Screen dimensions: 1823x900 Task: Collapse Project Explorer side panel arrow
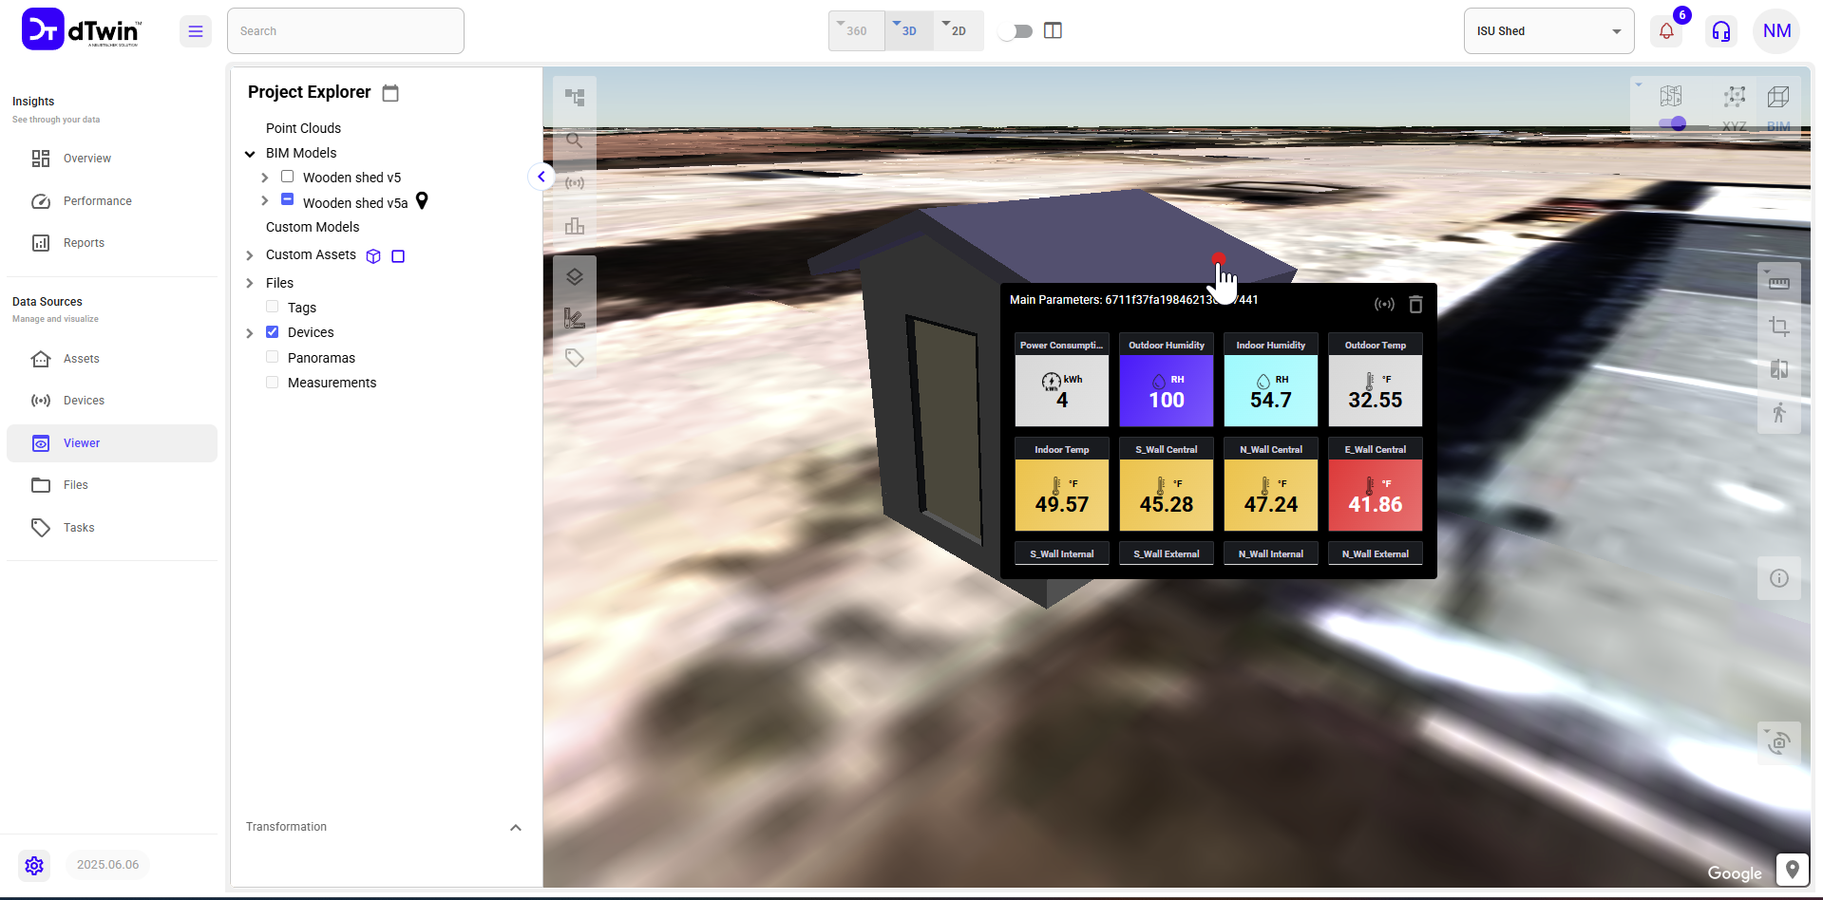tap(541, 177)
